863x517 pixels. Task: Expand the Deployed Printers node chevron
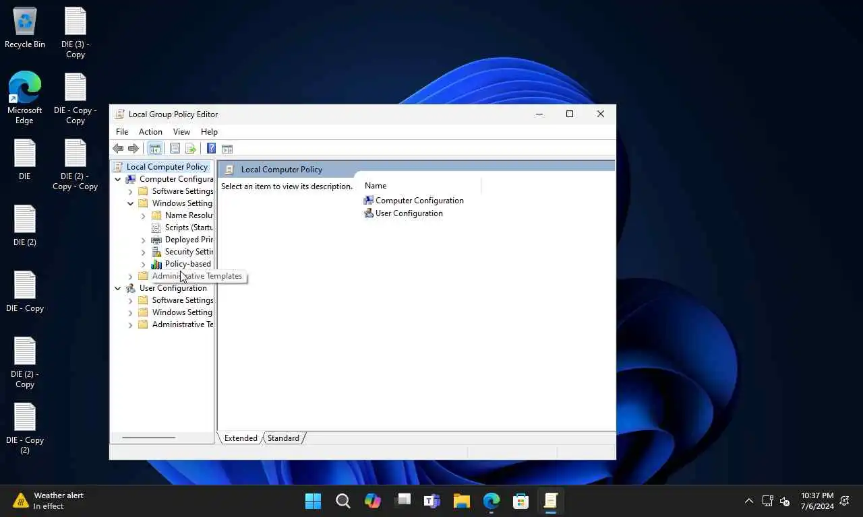click(144, 240)
